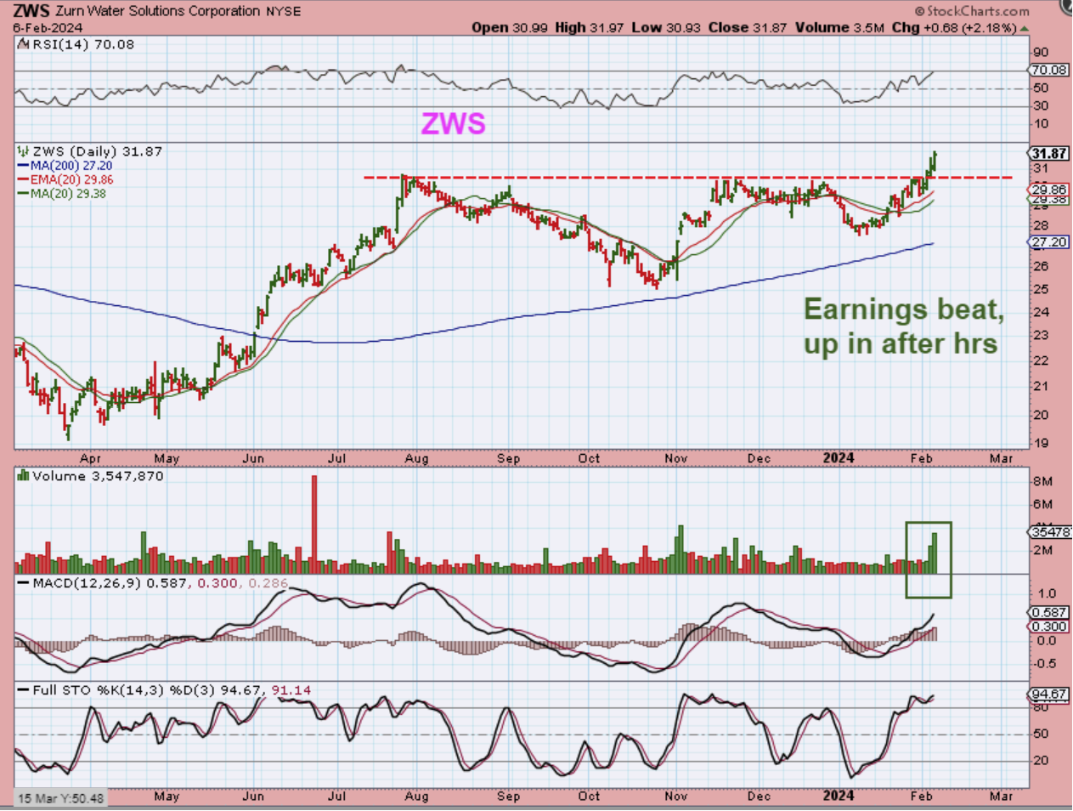The image size is (1073, 811).
Task: Click the MA(20) 29.38 legend entry
Action: [62, 193]
